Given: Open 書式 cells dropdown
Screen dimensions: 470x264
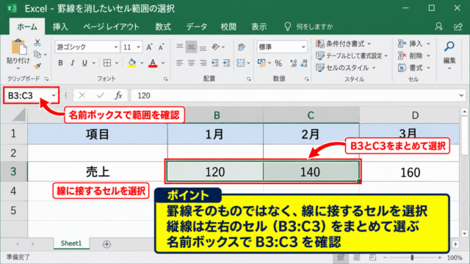Looking at the screenshot, I should [x=414, y=68].
